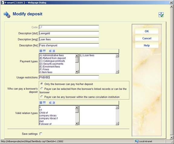Click the Usage restrictions input field
The height and width of the screenshot is (144, 174).
69,77
